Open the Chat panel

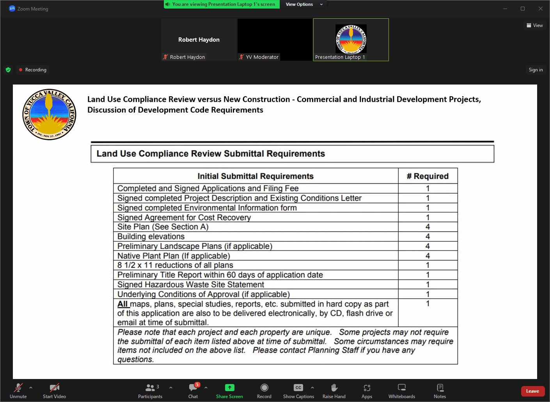pos(193,391)
